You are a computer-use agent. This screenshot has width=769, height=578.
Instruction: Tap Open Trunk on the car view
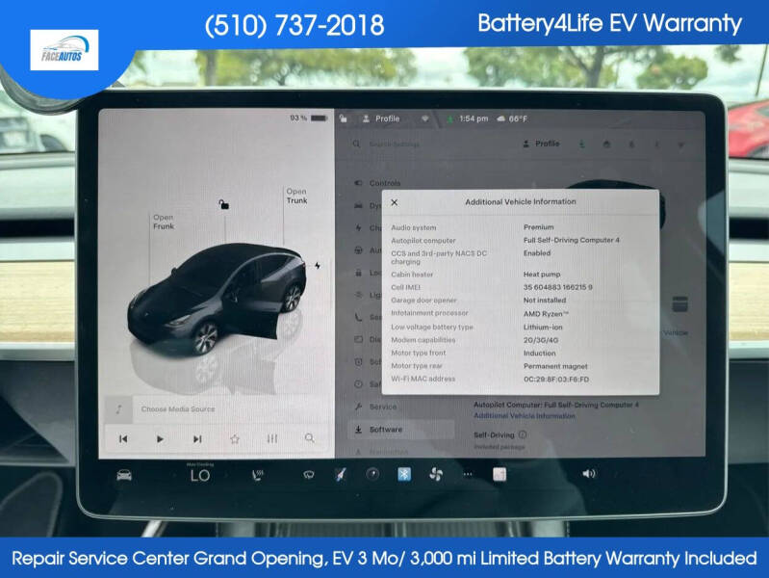click(296, 196)
